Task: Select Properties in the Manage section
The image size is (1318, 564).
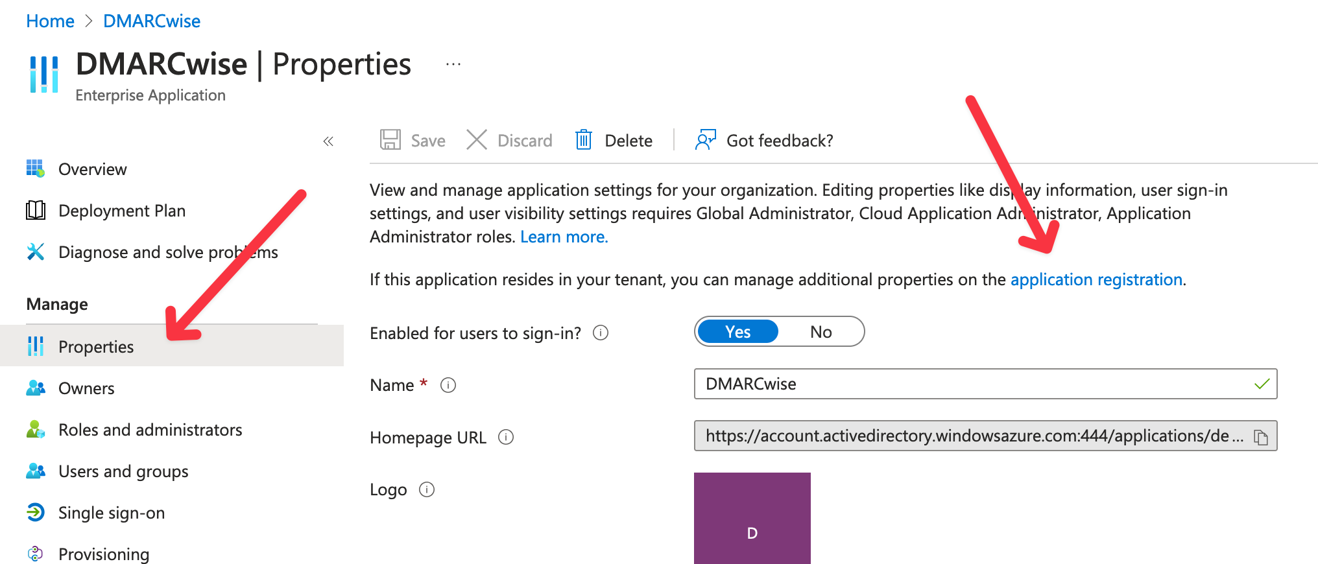Action: pos(172,346)
